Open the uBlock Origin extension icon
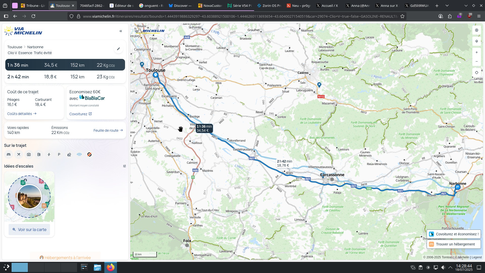The width and height of the screenshot is (485, 273). pyautogui.click(x=469, y=16)
